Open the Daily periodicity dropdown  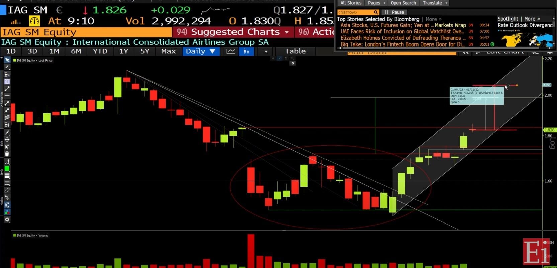tap(201, 51)
